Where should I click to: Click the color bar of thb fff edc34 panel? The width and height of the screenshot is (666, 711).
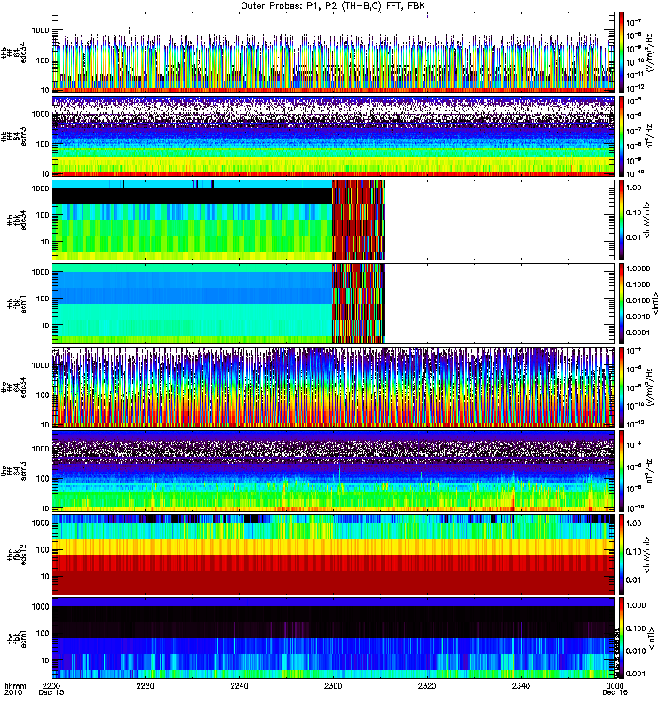tap(622, 52)
